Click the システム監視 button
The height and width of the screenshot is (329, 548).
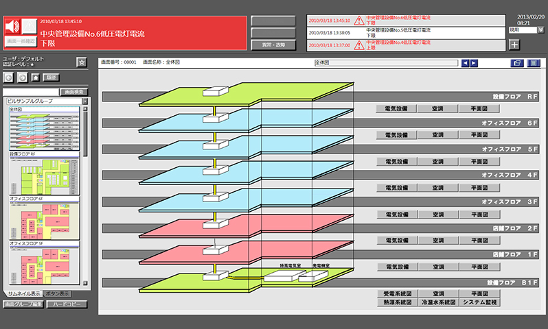click(x=479, y=302)
